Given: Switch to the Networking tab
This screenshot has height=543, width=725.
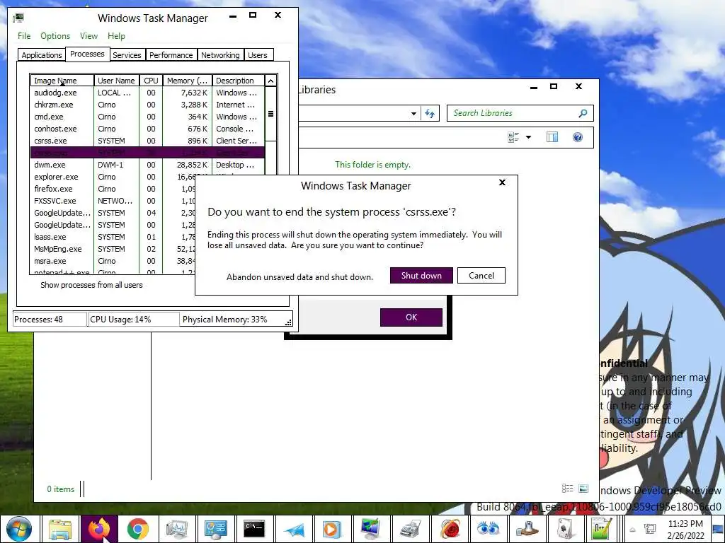Looking at the screenshot, I should (x=220, y=55).
